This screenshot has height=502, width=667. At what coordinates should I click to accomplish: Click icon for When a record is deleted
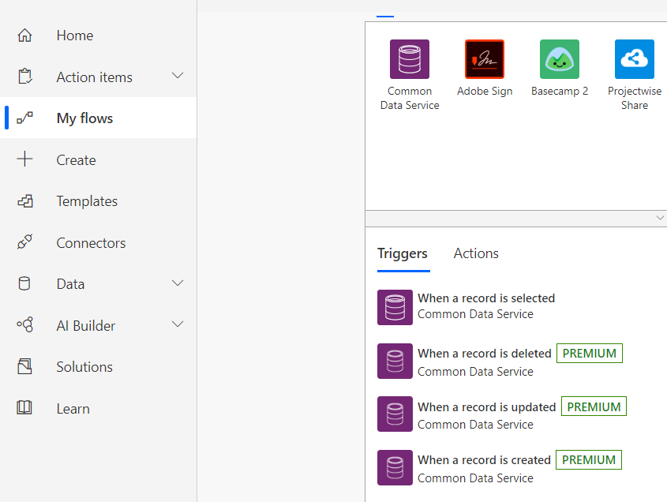(395, 361)
